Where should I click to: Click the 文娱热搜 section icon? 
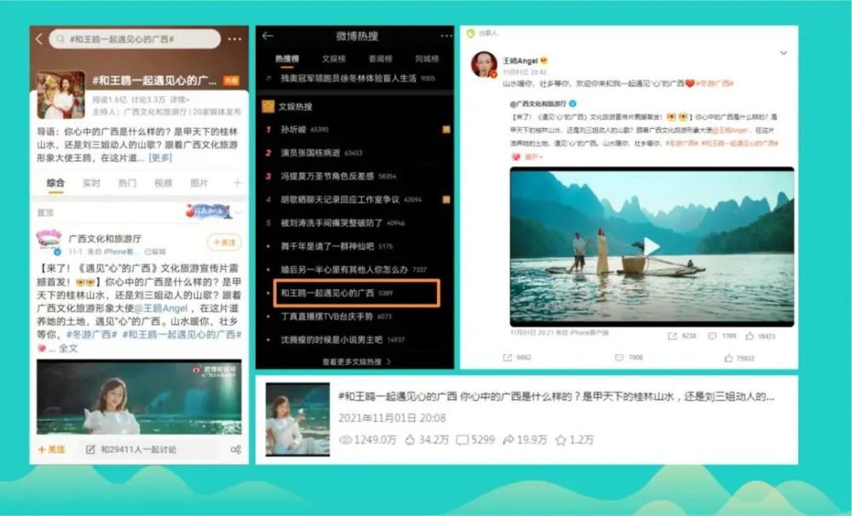pyautogui.click(x=268, y=107)
